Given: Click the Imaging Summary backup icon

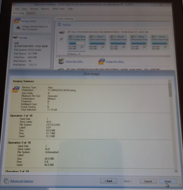Looking at the screenshot, I should [16, 89].
